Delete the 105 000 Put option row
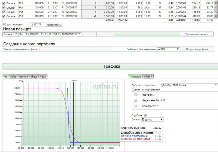The image size is (218, 152). point(216,8)
